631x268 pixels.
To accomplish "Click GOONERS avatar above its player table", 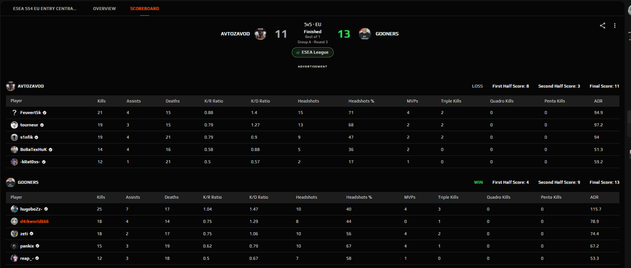I will 10,182.
